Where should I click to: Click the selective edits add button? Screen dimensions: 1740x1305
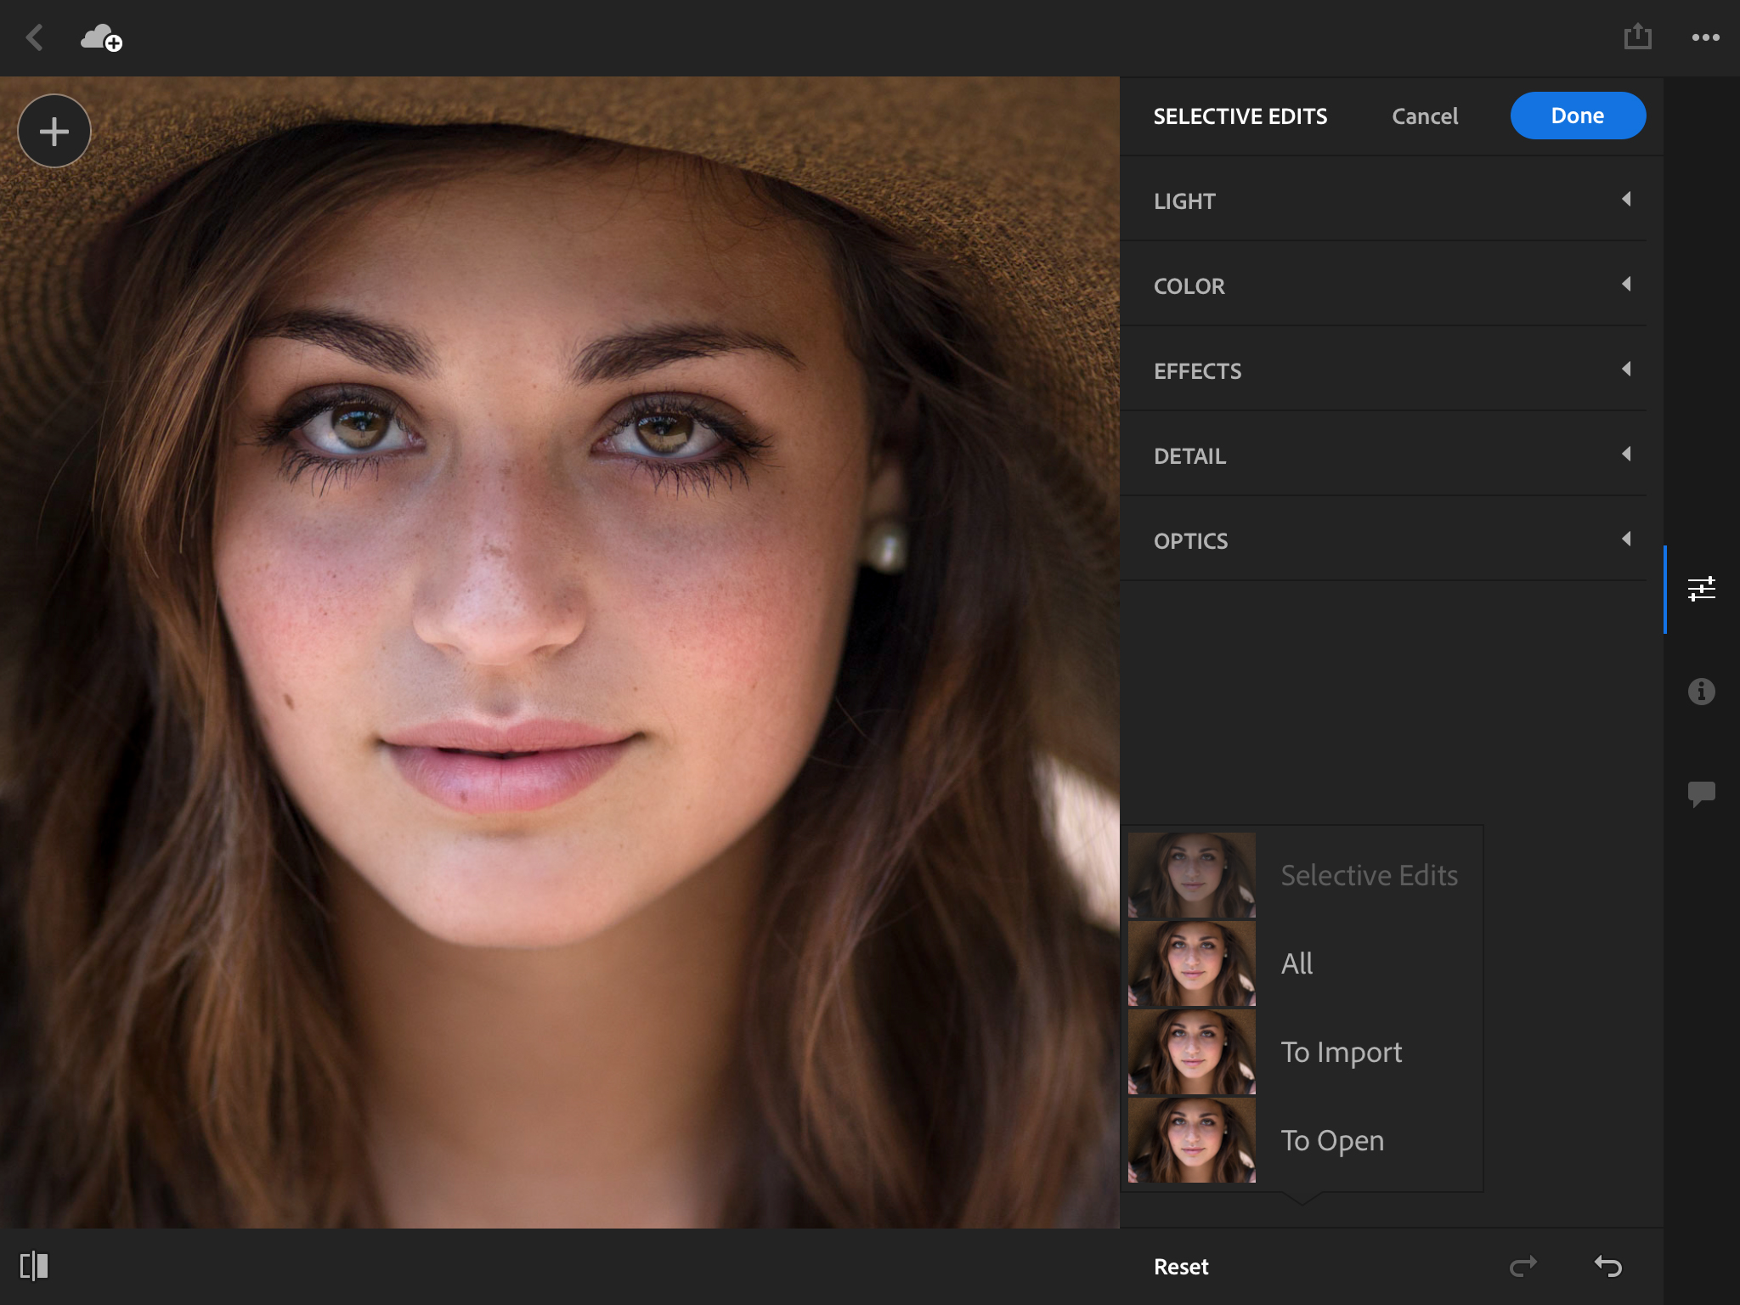(x=55, y=130)
